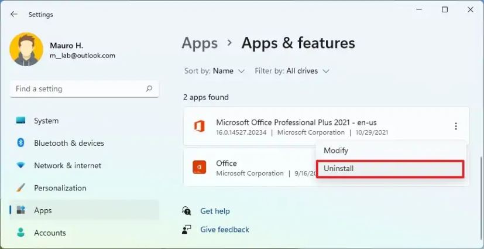484x249 pixels.
Task: Click the System monitor icon
Action: [20, 121]
